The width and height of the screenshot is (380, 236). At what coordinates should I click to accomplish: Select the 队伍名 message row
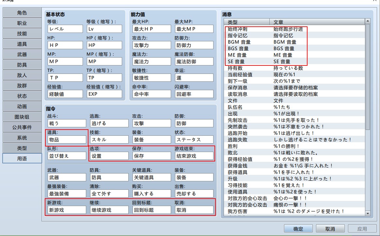[x=294, y=107]
